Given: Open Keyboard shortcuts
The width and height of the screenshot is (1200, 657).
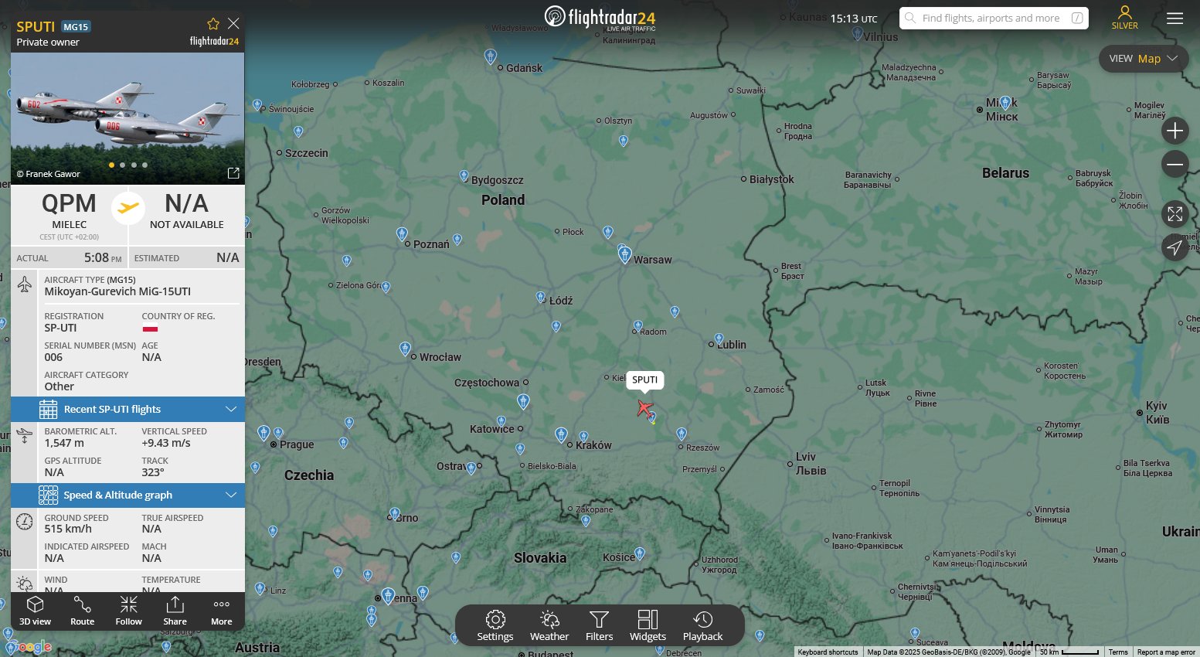Looking at the screenshot, I should tap(828, 652).
